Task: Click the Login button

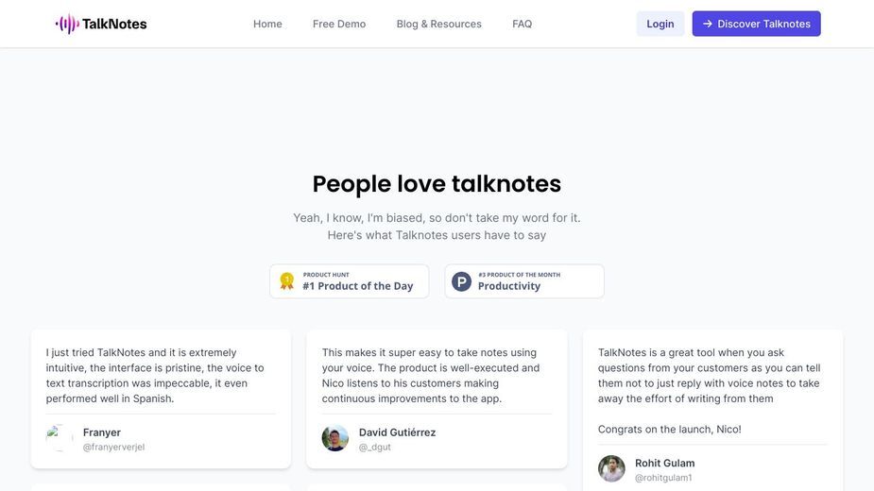Action: [x=660, y=24]
